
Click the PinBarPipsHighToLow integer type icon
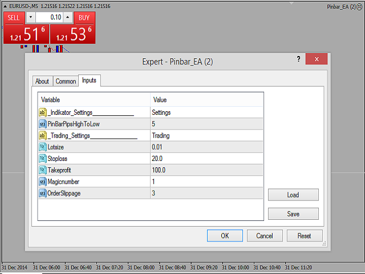[x=43, y=124]
